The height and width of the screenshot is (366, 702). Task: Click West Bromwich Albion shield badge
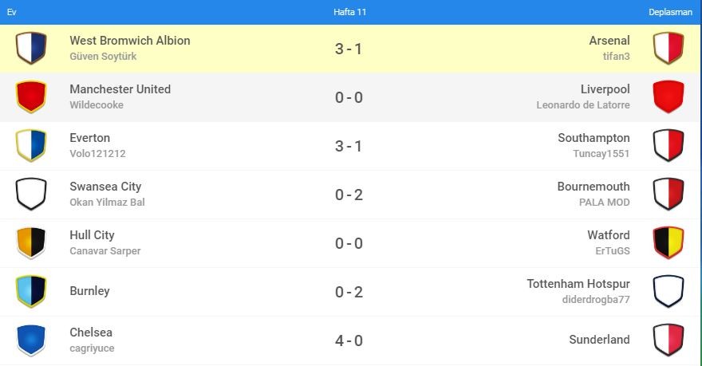pos(31,48)
